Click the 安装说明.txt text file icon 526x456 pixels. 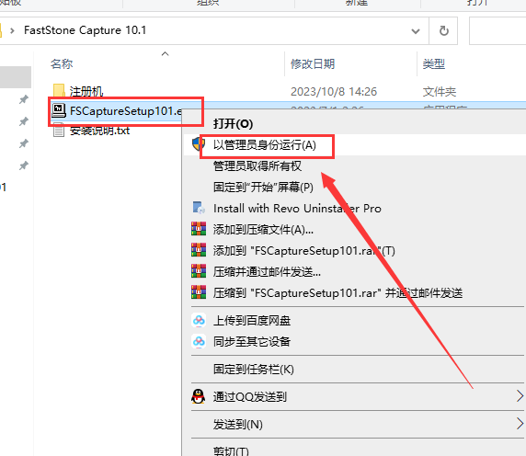[59, 131]
